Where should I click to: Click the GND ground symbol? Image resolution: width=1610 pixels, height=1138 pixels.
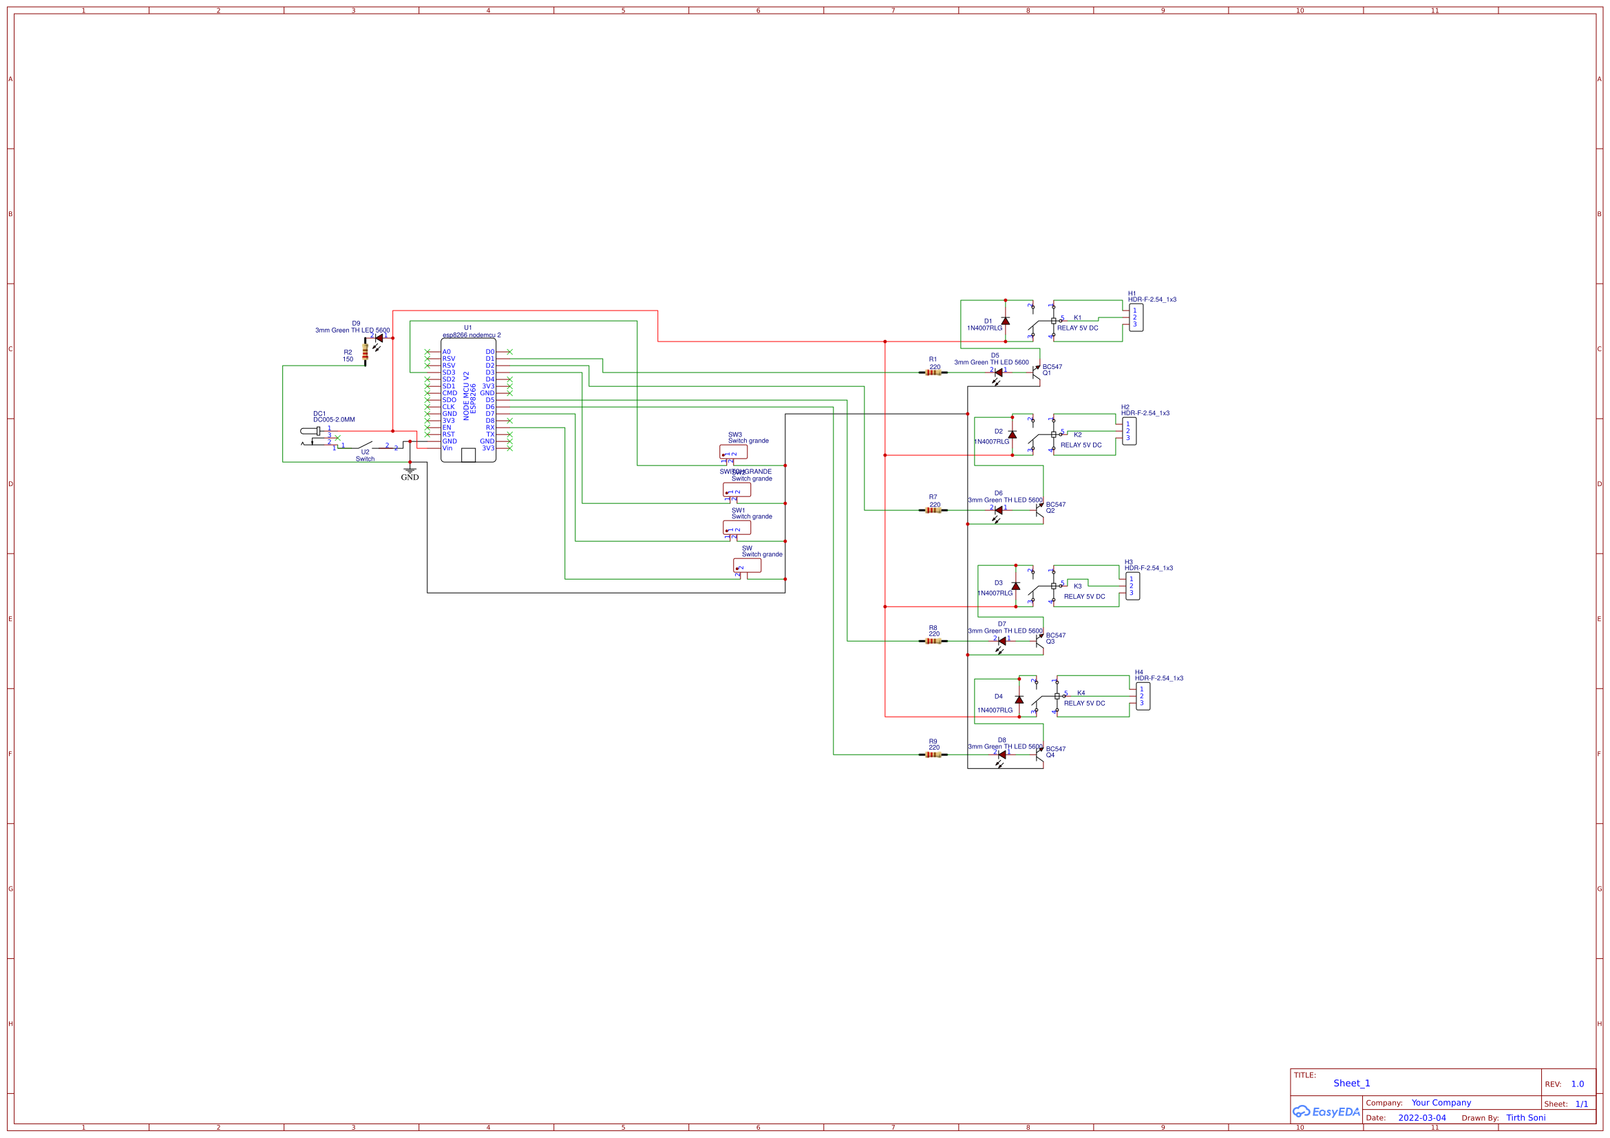click(x=410, y=471)
